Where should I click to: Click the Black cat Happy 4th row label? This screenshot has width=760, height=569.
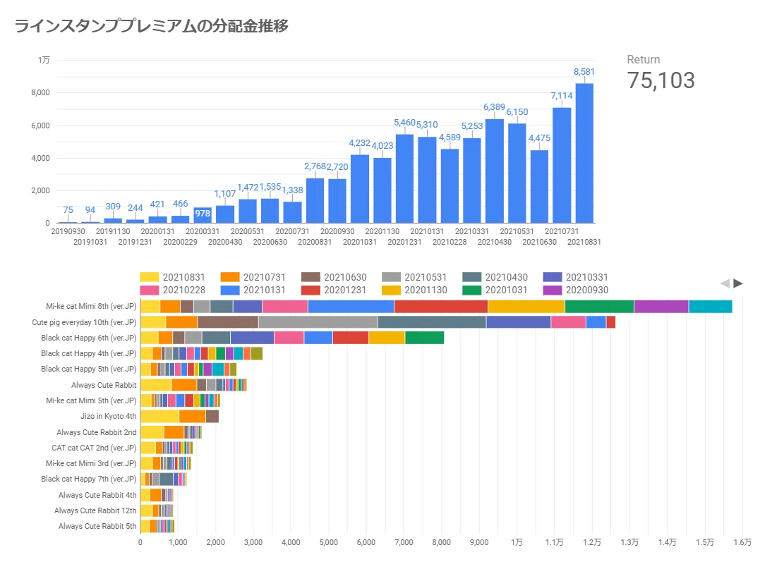pyautogui.click(x=89, y=353)
